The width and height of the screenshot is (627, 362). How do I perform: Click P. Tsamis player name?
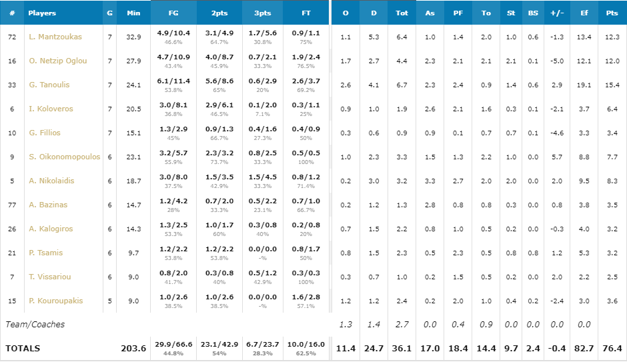tap(45, 253)
